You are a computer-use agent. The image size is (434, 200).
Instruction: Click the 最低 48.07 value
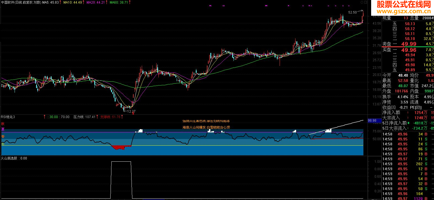(403, 86)
